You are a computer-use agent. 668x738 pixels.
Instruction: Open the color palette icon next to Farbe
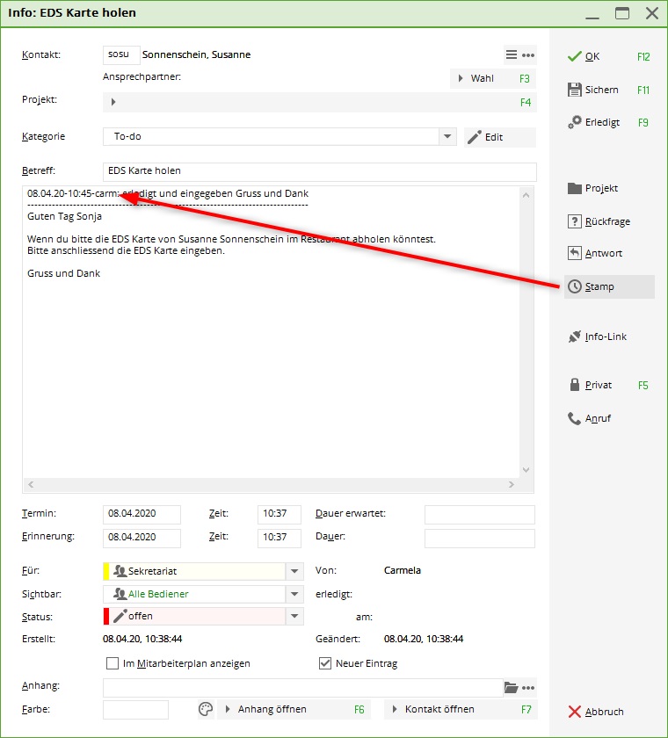206,709
